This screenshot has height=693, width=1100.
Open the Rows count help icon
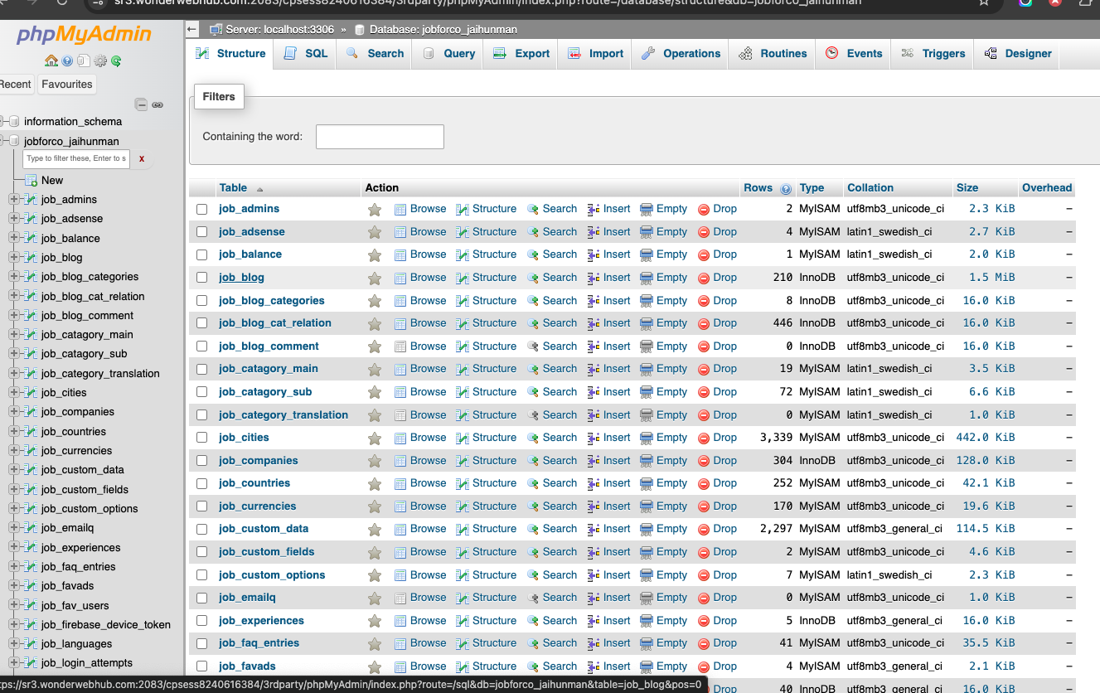(x=786, y=188)
